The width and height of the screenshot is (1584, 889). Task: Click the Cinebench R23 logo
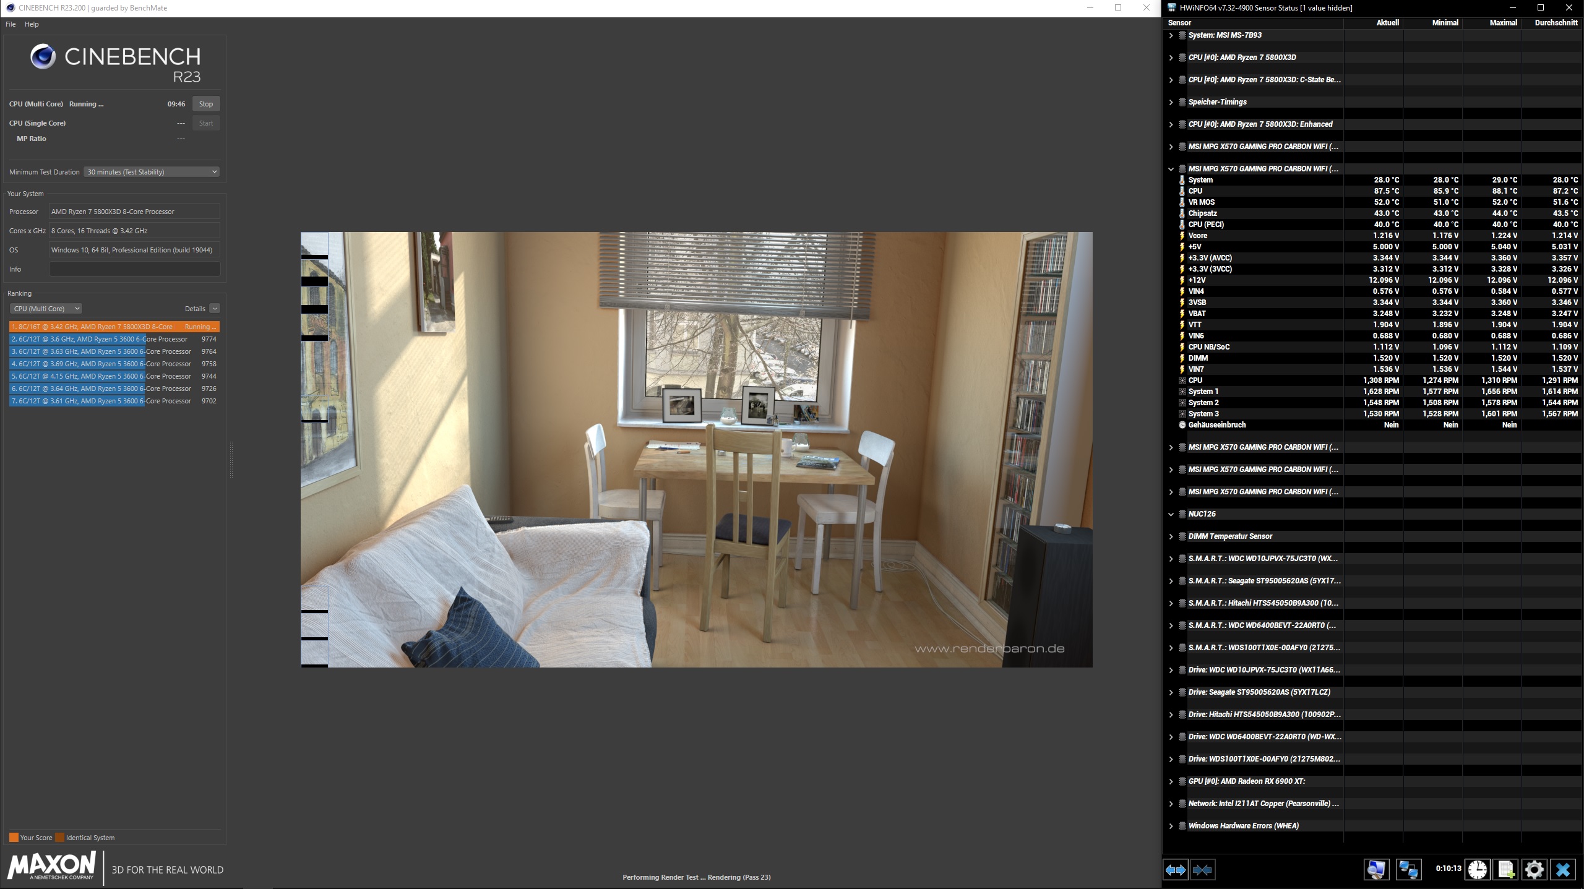[x=115, y=62]
